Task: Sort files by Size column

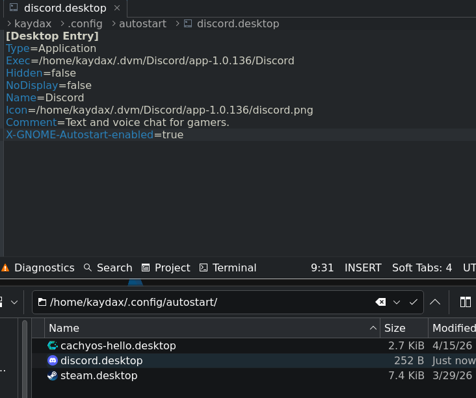Action: point(404,329)
